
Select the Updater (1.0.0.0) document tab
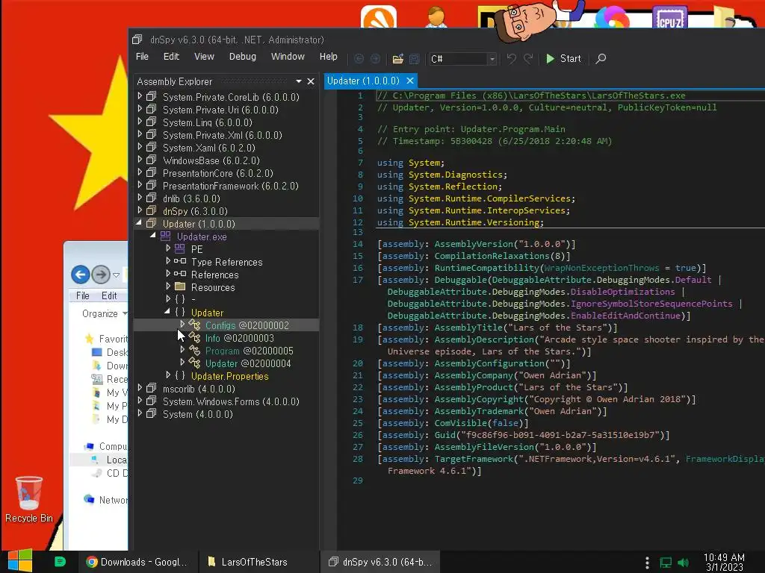click(x=364, y=81)
